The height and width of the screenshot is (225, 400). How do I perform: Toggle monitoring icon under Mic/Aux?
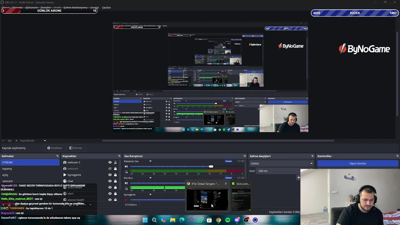point(126,188)
